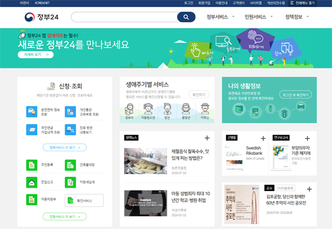332x229 pixels.
Task: Click the plus icon beside 간행물
Action: (263, 139)
